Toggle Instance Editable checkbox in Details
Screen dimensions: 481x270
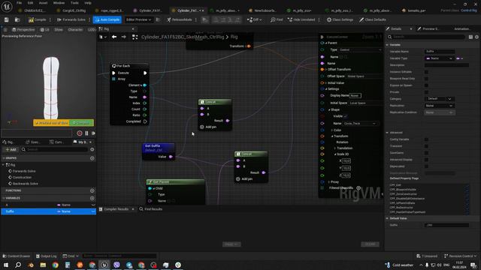point(426,72)
